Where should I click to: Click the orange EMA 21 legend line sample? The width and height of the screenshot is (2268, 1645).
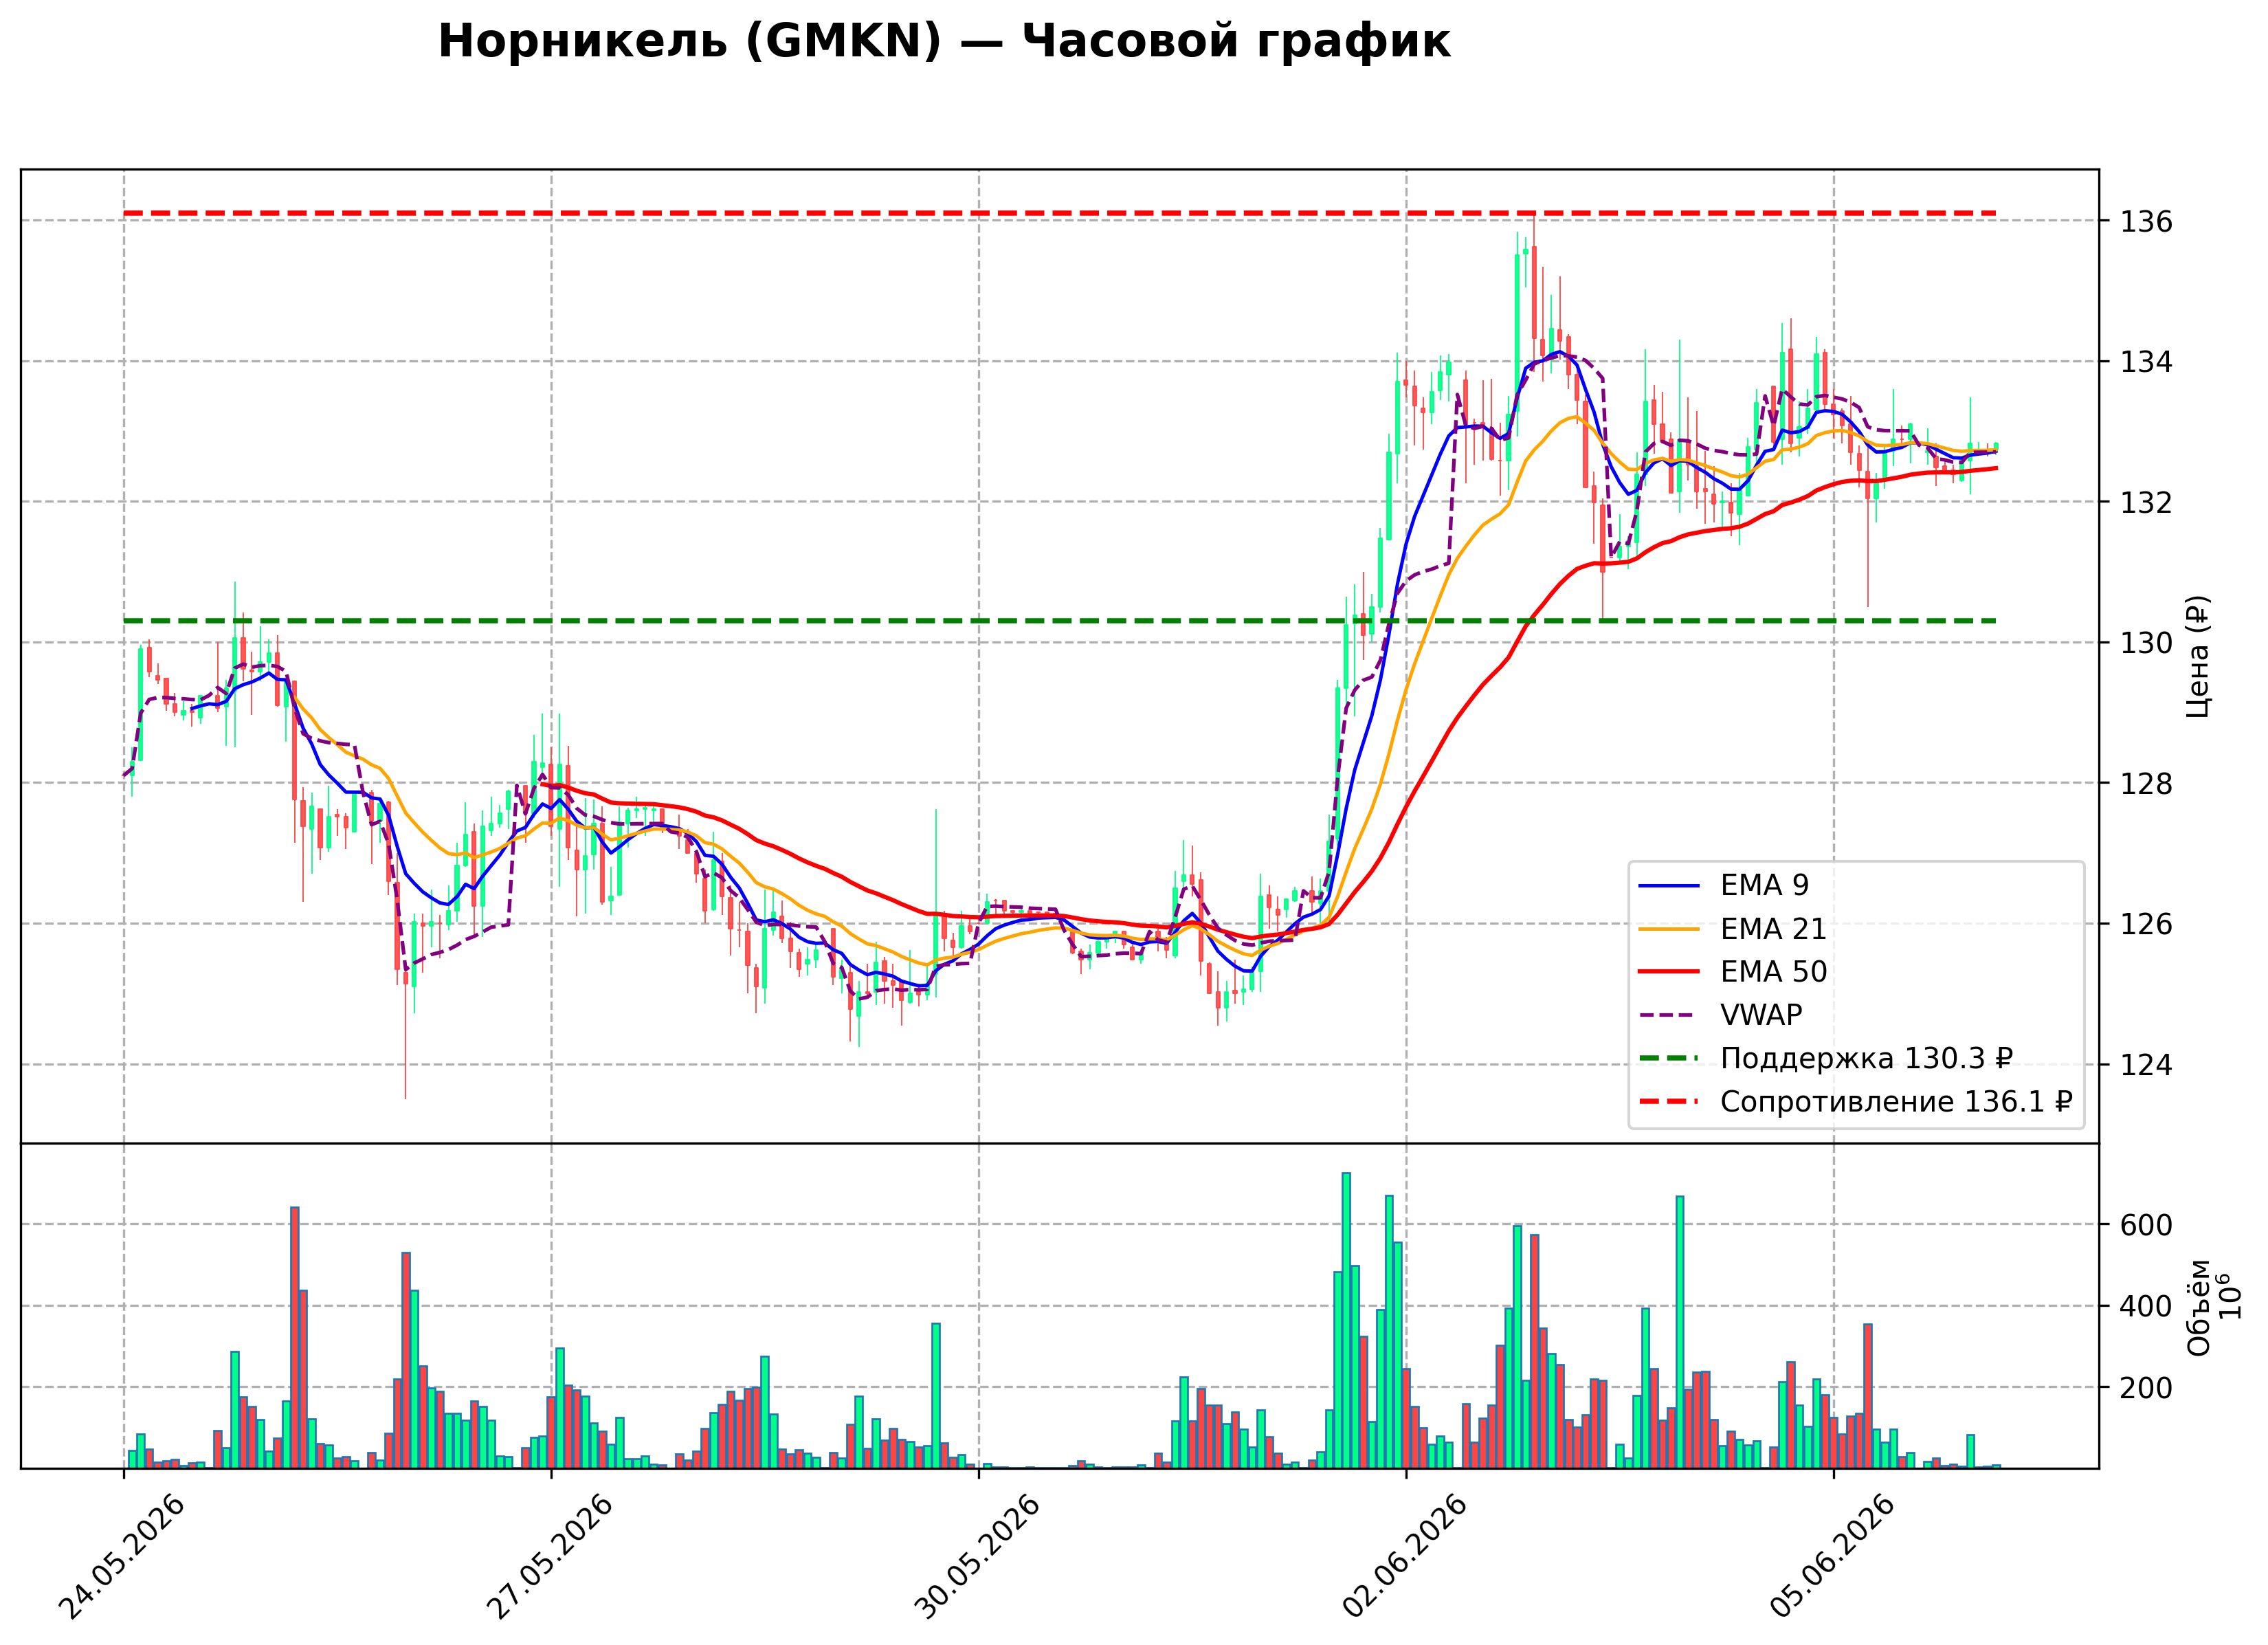(x=1669, y=929)
